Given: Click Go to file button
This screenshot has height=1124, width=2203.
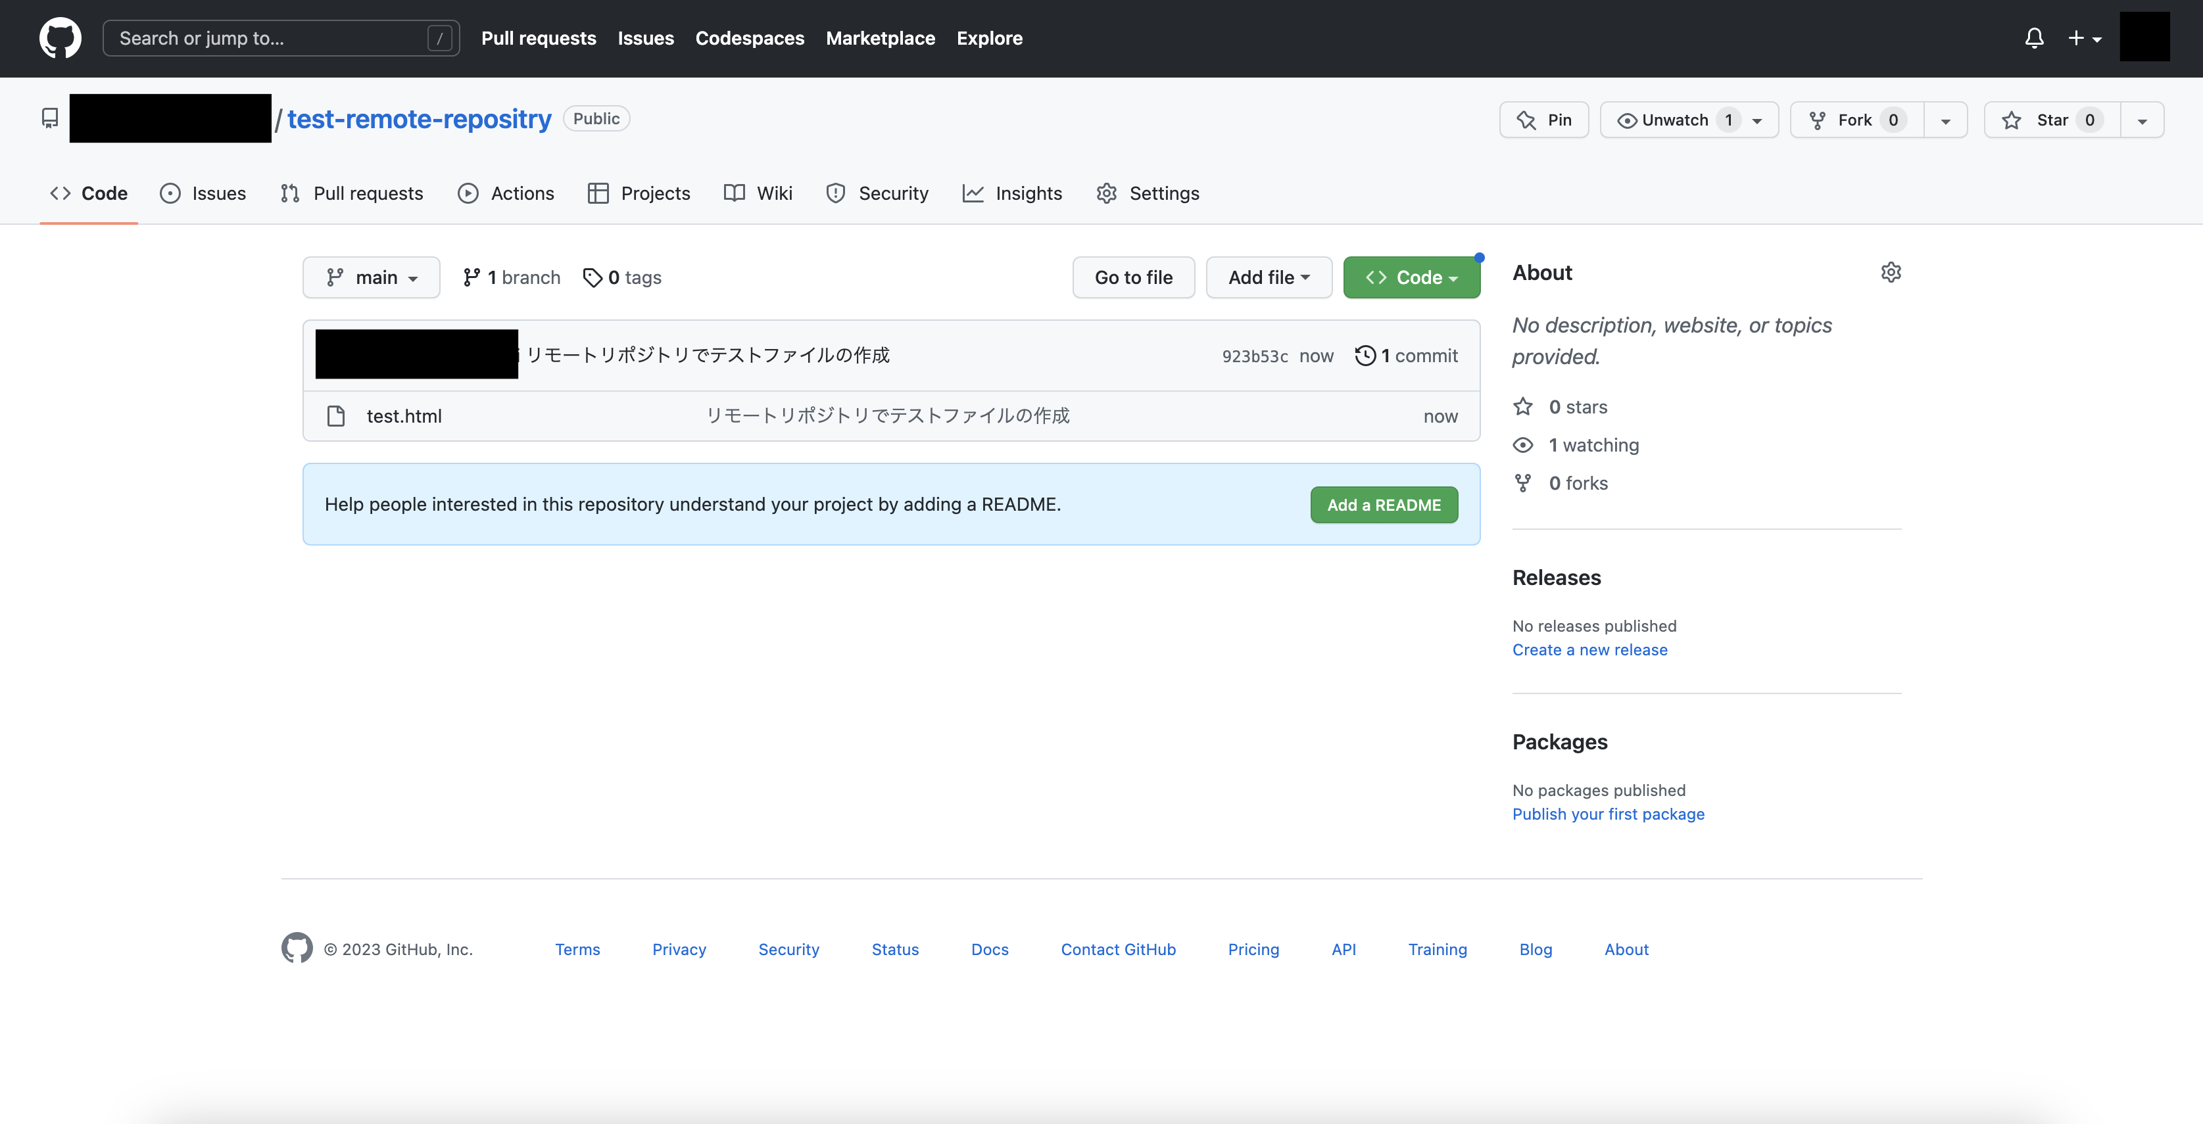Looking at the screenshot, I should click(1133, 277).
